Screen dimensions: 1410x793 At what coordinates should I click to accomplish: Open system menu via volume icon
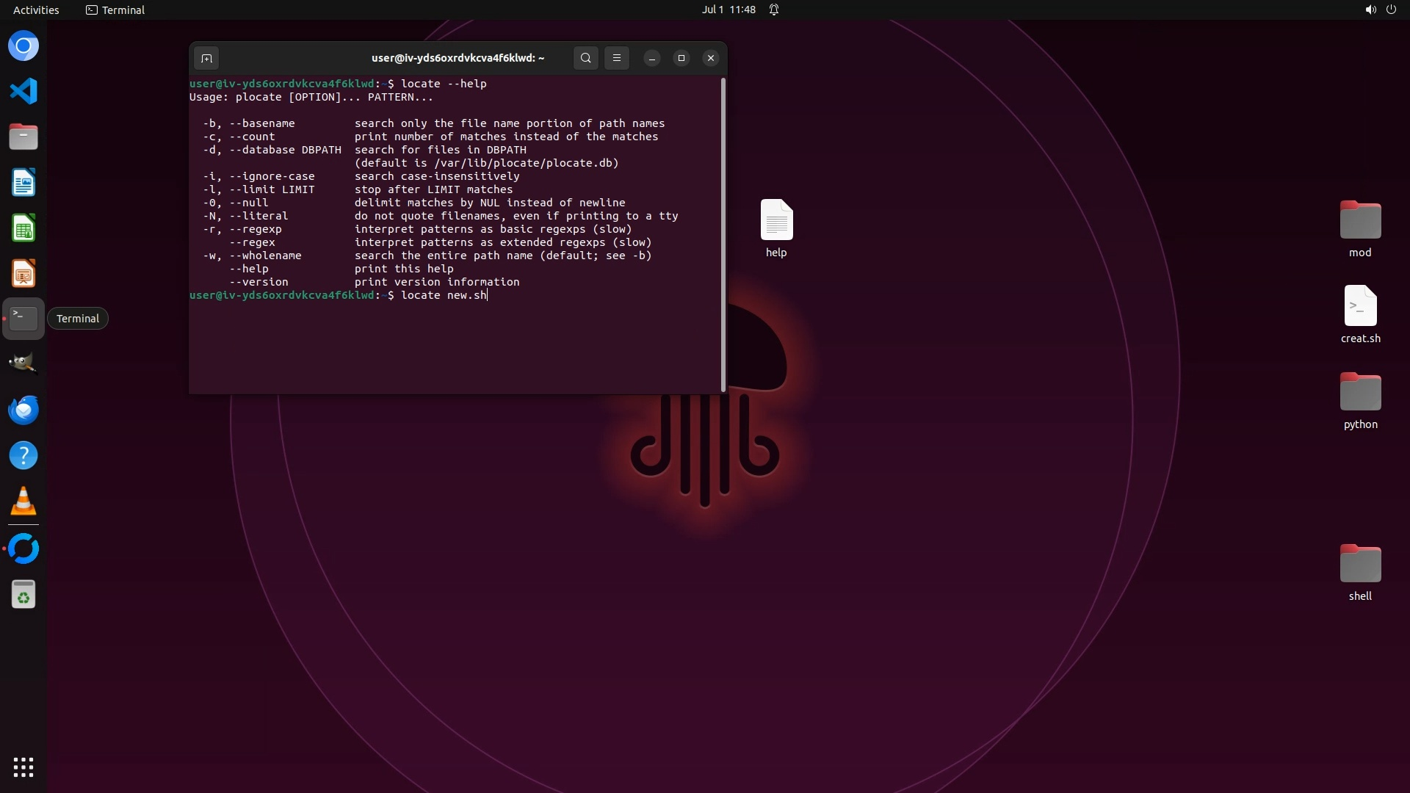tap(1370, 10)
